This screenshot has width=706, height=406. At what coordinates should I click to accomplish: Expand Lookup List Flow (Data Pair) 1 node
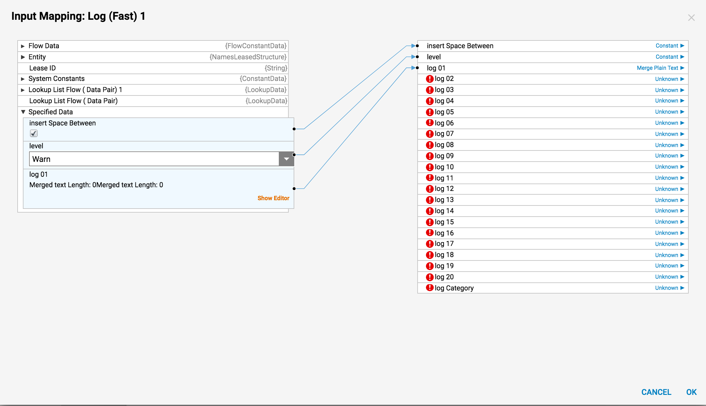(23, 90)
